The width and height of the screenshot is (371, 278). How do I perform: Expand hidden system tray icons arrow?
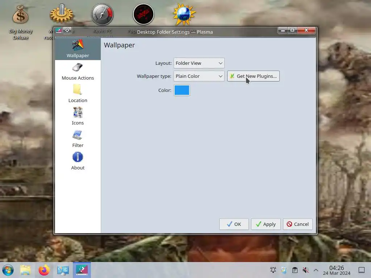click(316, 270)
